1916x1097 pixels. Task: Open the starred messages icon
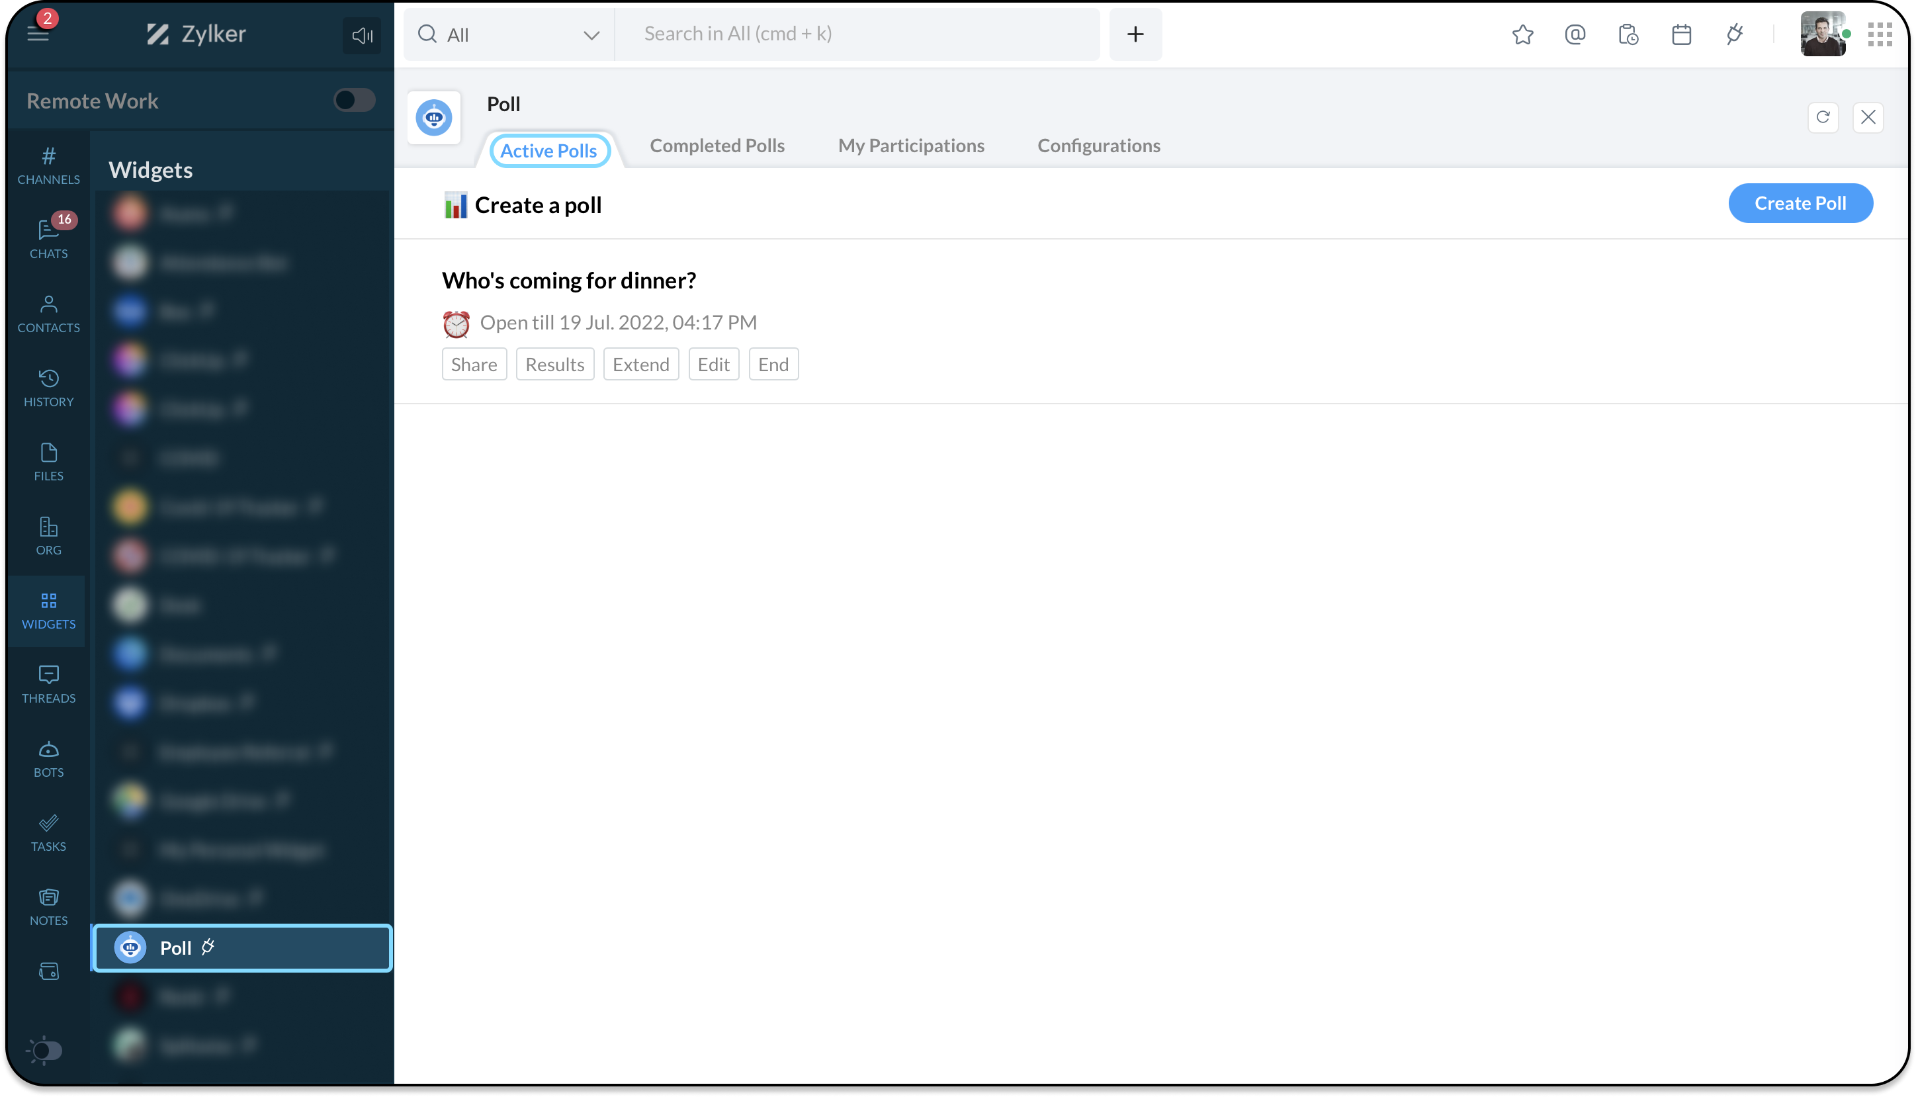[1522, 34]
